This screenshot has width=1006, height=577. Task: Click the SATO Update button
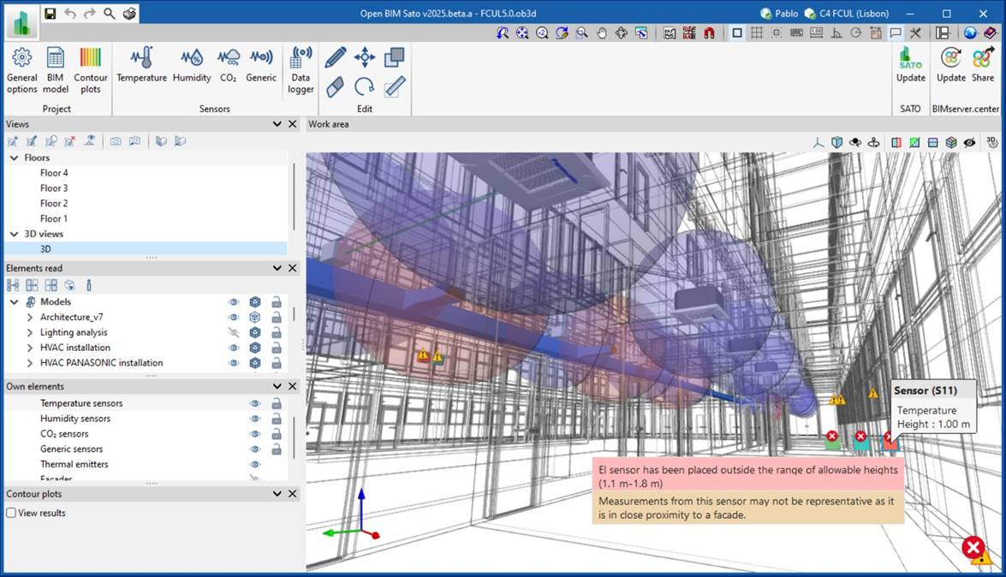click(910, 65)
